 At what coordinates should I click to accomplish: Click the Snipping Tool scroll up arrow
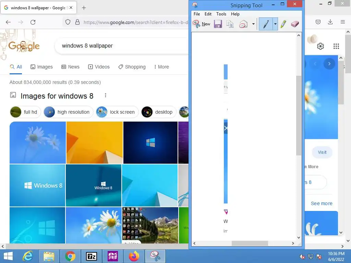(299, 35)
